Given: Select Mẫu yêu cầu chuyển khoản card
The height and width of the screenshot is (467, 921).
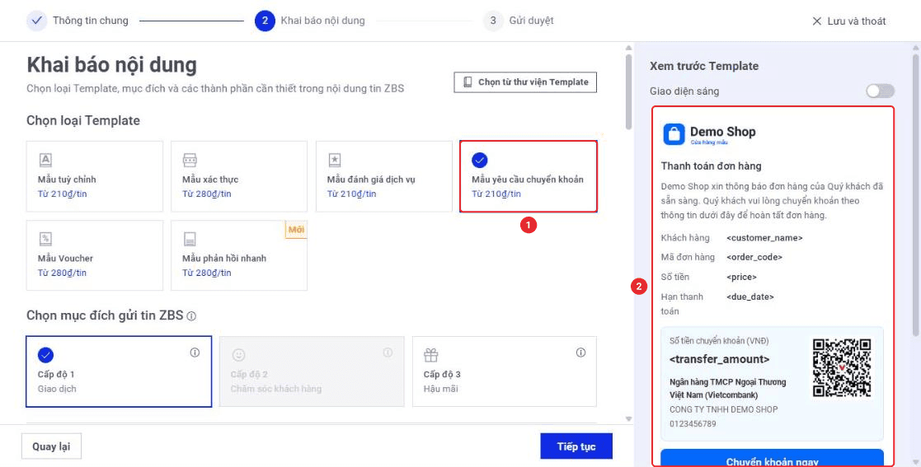Looking at the screenshot, I should [529, 176].
